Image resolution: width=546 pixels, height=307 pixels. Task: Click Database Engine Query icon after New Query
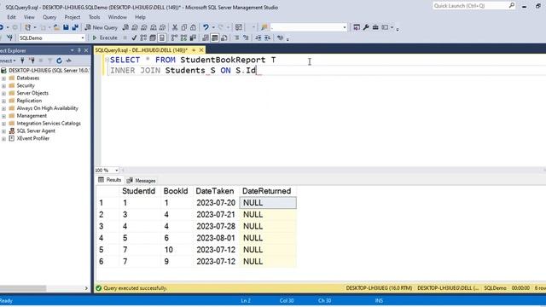(x=125, y=27)
